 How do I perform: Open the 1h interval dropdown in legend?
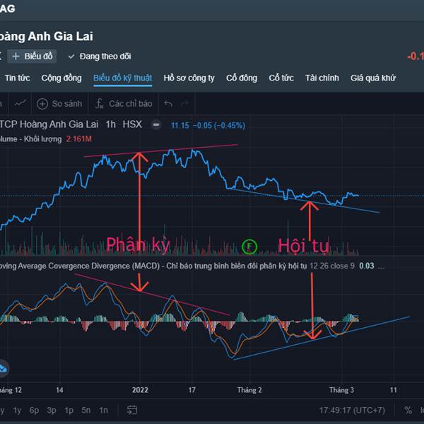pos(111,124)
